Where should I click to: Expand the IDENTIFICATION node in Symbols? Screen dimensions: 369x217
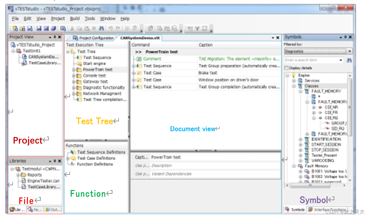pyautogui.click(x=300, y=139)
